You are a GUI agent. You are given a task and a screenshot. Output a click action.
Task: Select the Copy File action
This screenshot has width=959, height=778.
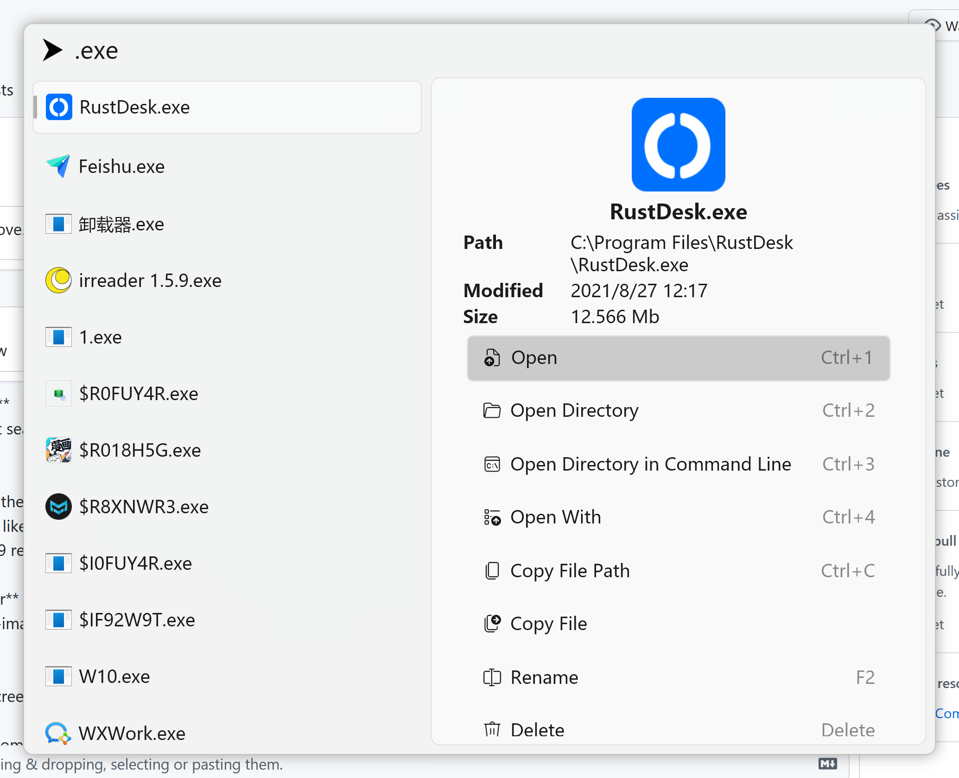tap(678, 624)
